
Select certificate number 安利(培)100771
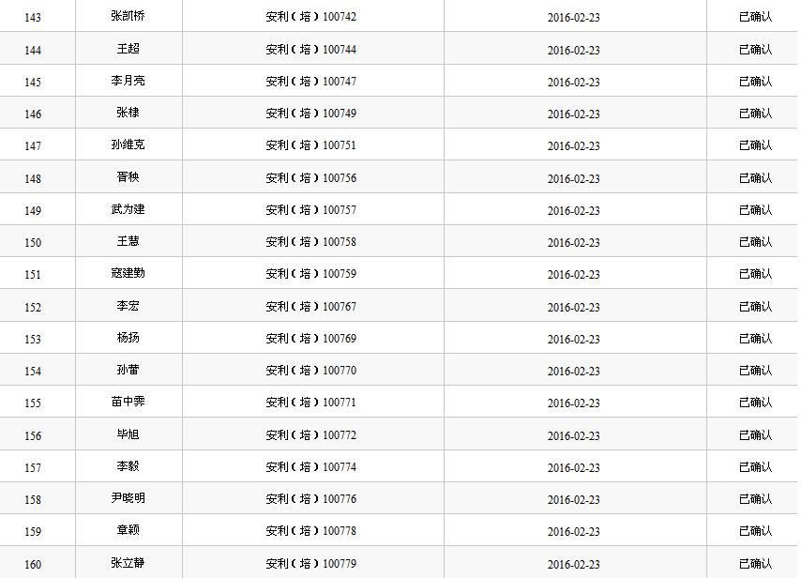point(310,403)
